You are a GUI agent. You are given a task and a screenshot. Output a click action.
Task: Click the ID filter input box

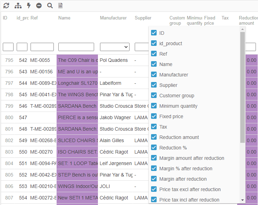pos(8,47)
